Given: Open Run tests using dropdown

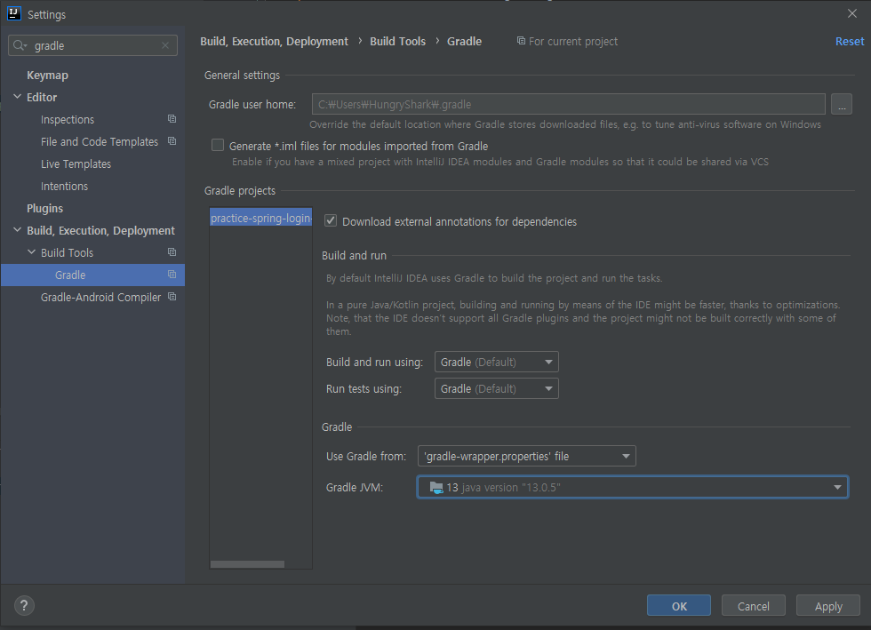Looking at the screenshot, I should coord(497,388).
